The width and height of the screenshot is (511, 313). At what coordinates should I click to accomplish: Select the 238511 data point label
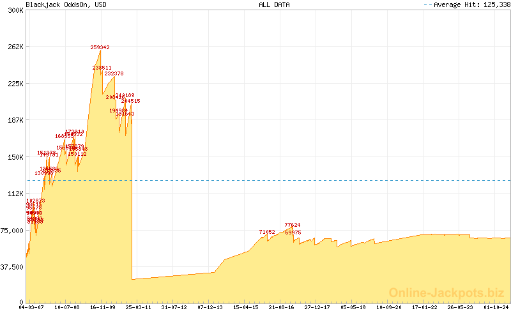102,68
